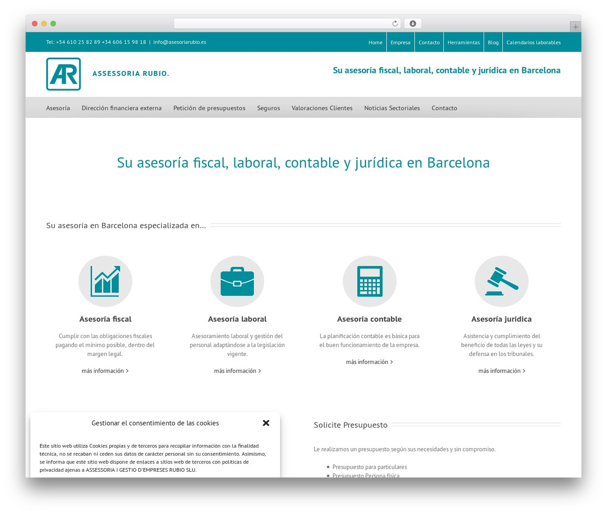Click the gavel icon for Asesoría jurídica
This screenshot has width=607, height=514.
coord(501,282)
